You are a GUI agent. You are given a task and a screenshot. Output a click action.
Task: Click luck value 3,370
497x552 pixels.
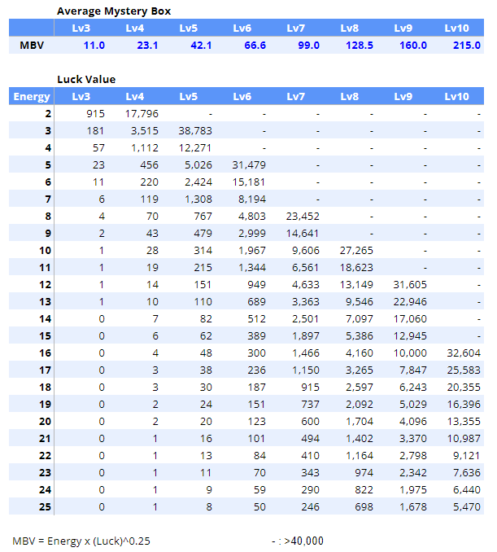(413, 439)
